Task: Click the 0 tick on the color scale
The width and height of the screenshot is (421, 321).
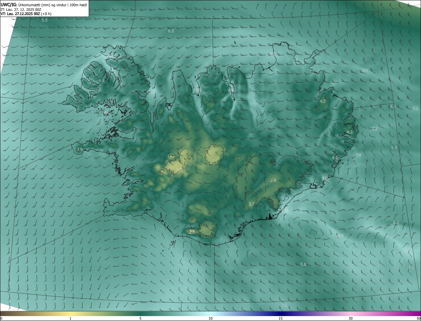Action: click(1, 318)
